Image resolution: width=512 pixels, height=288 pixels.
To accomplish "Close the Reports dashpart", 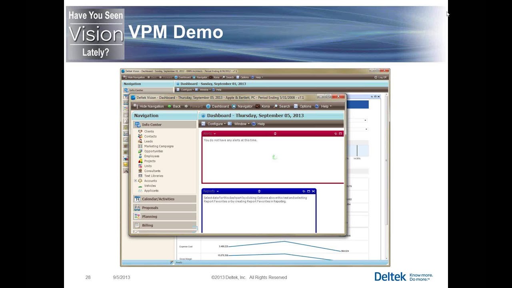I will pos(313,191).
